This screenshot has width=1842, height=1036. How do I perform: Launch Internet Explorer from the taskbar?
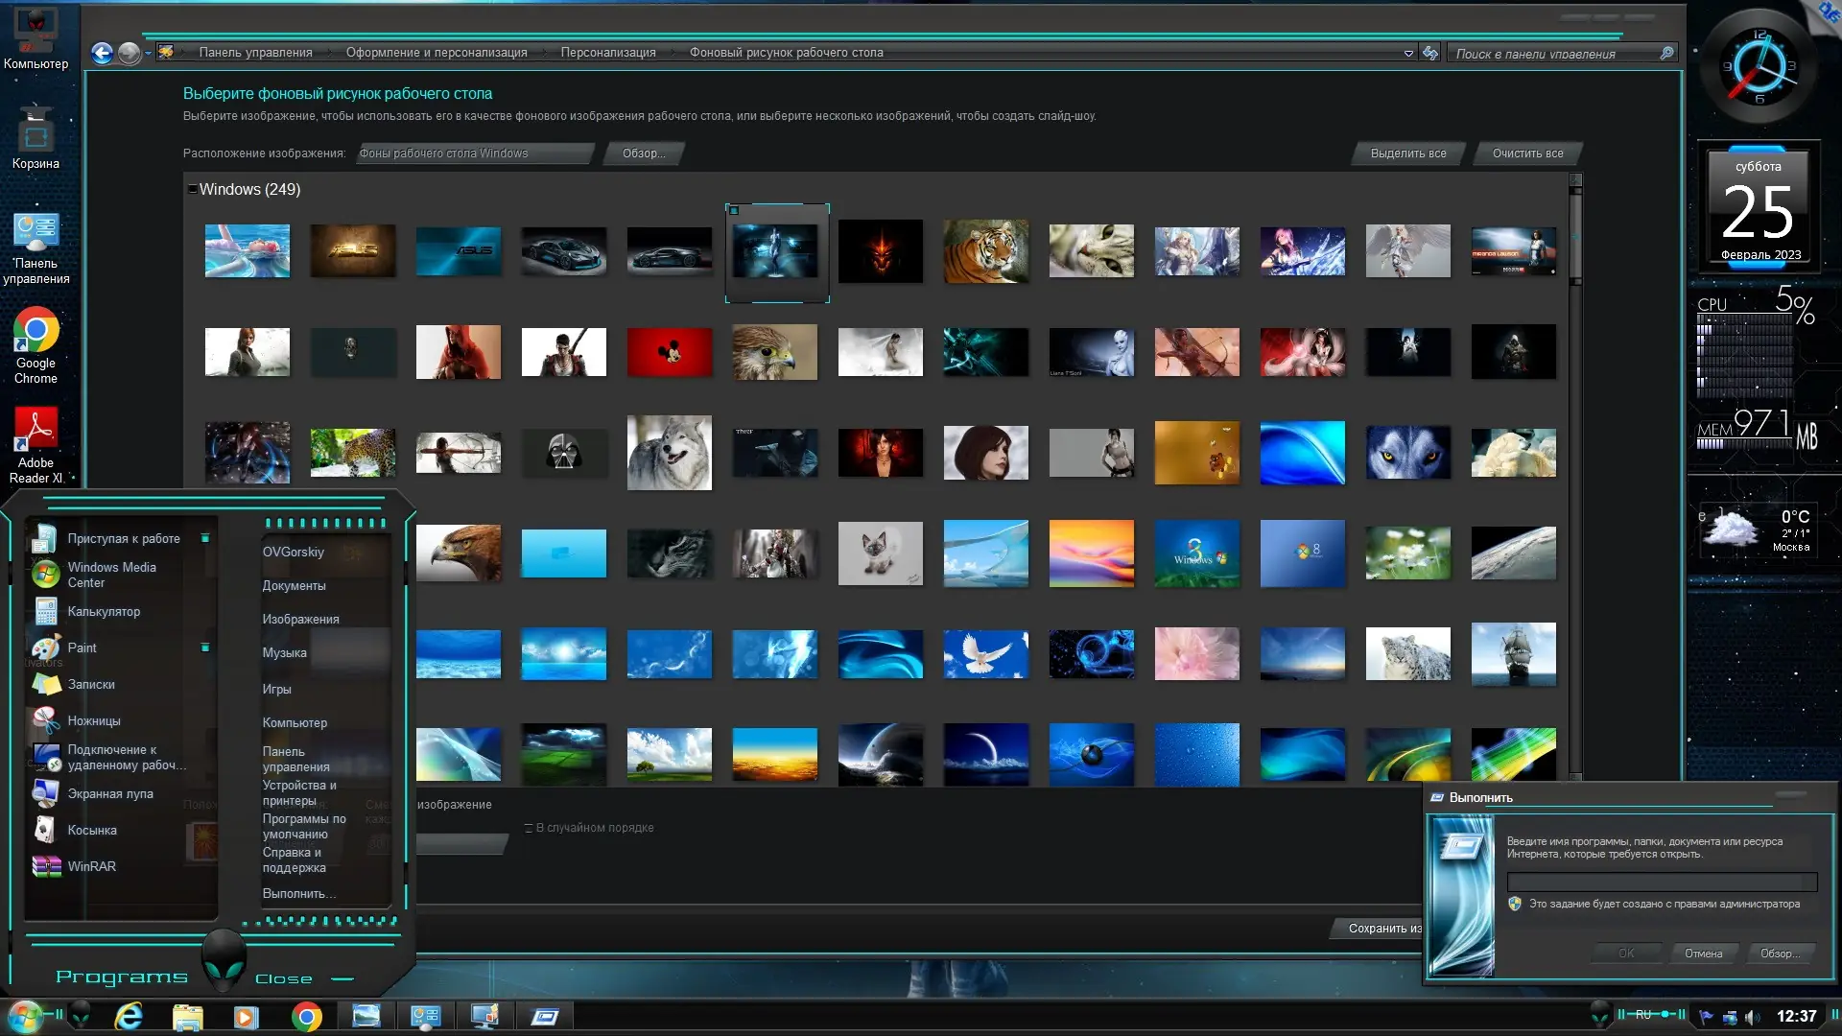click(x=129, y=1017)
